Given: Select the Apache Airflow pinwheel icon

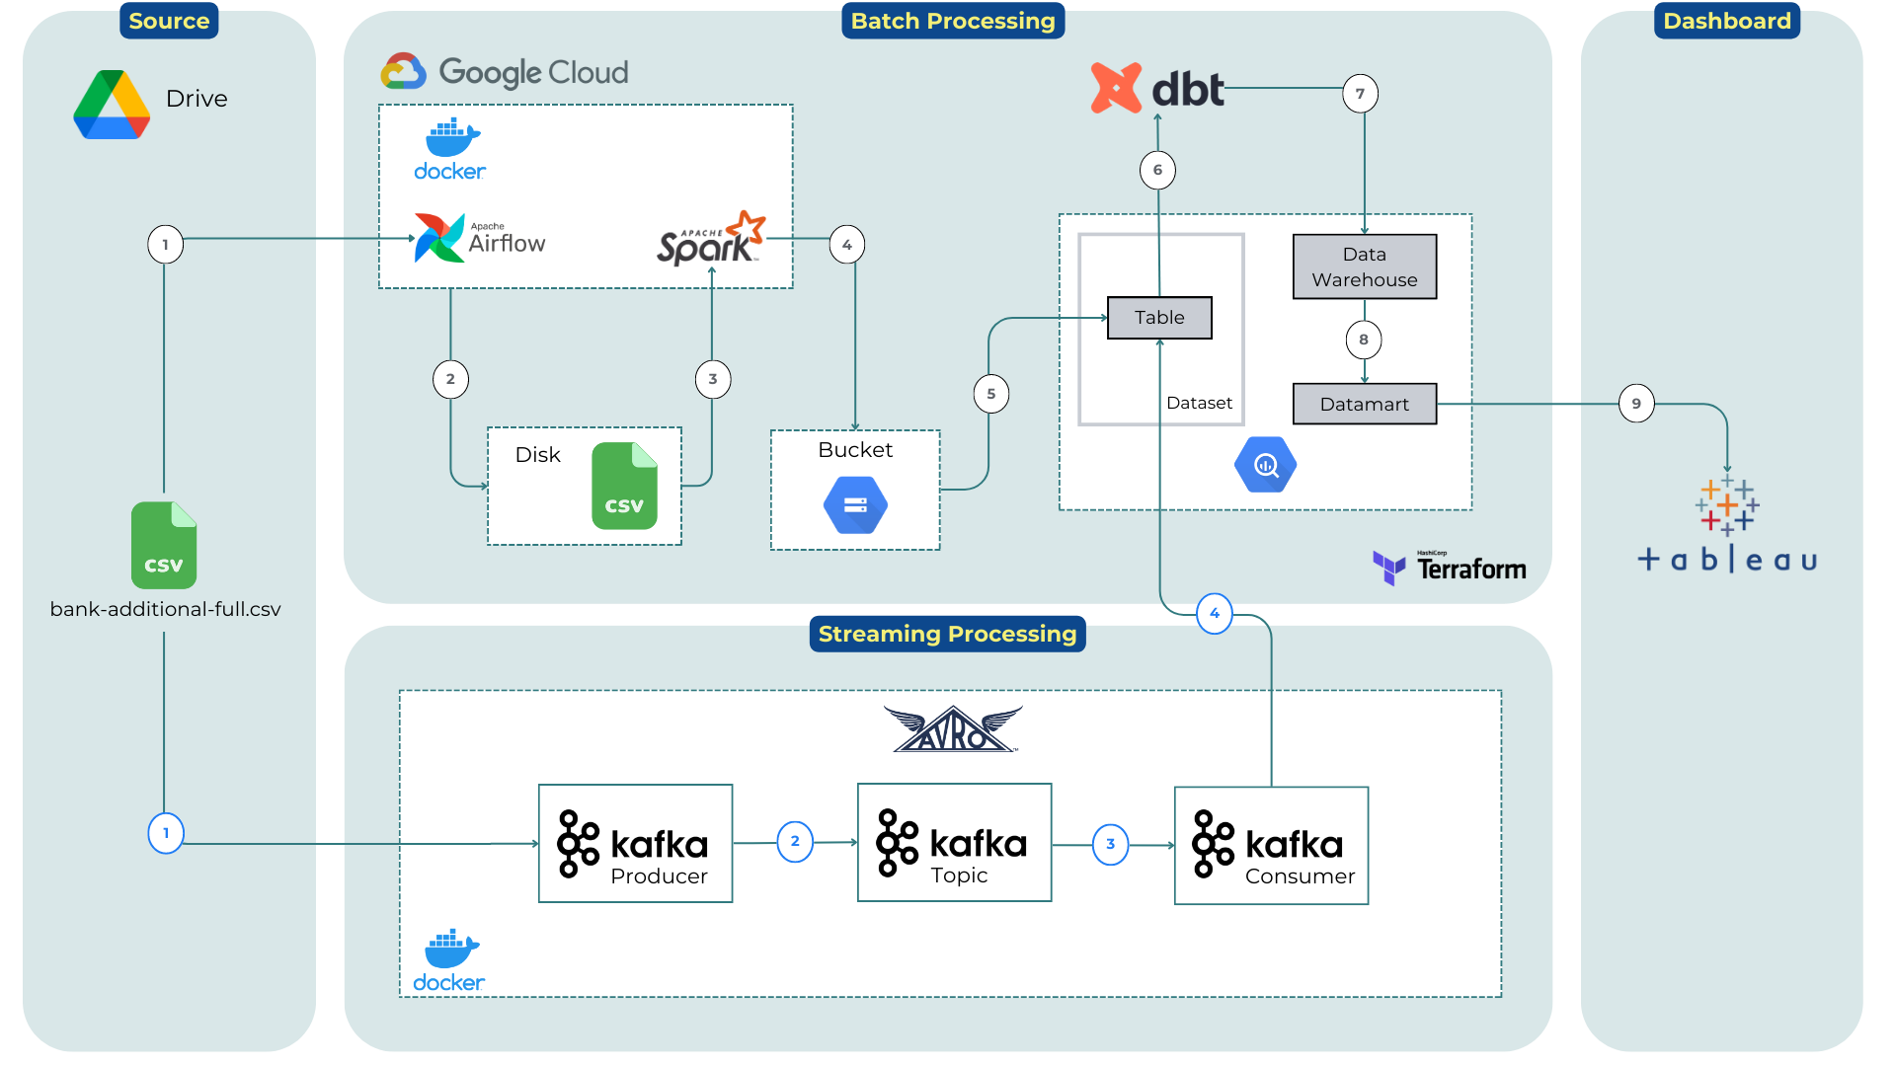Looking at the screenshot, I should coord(437,237).
